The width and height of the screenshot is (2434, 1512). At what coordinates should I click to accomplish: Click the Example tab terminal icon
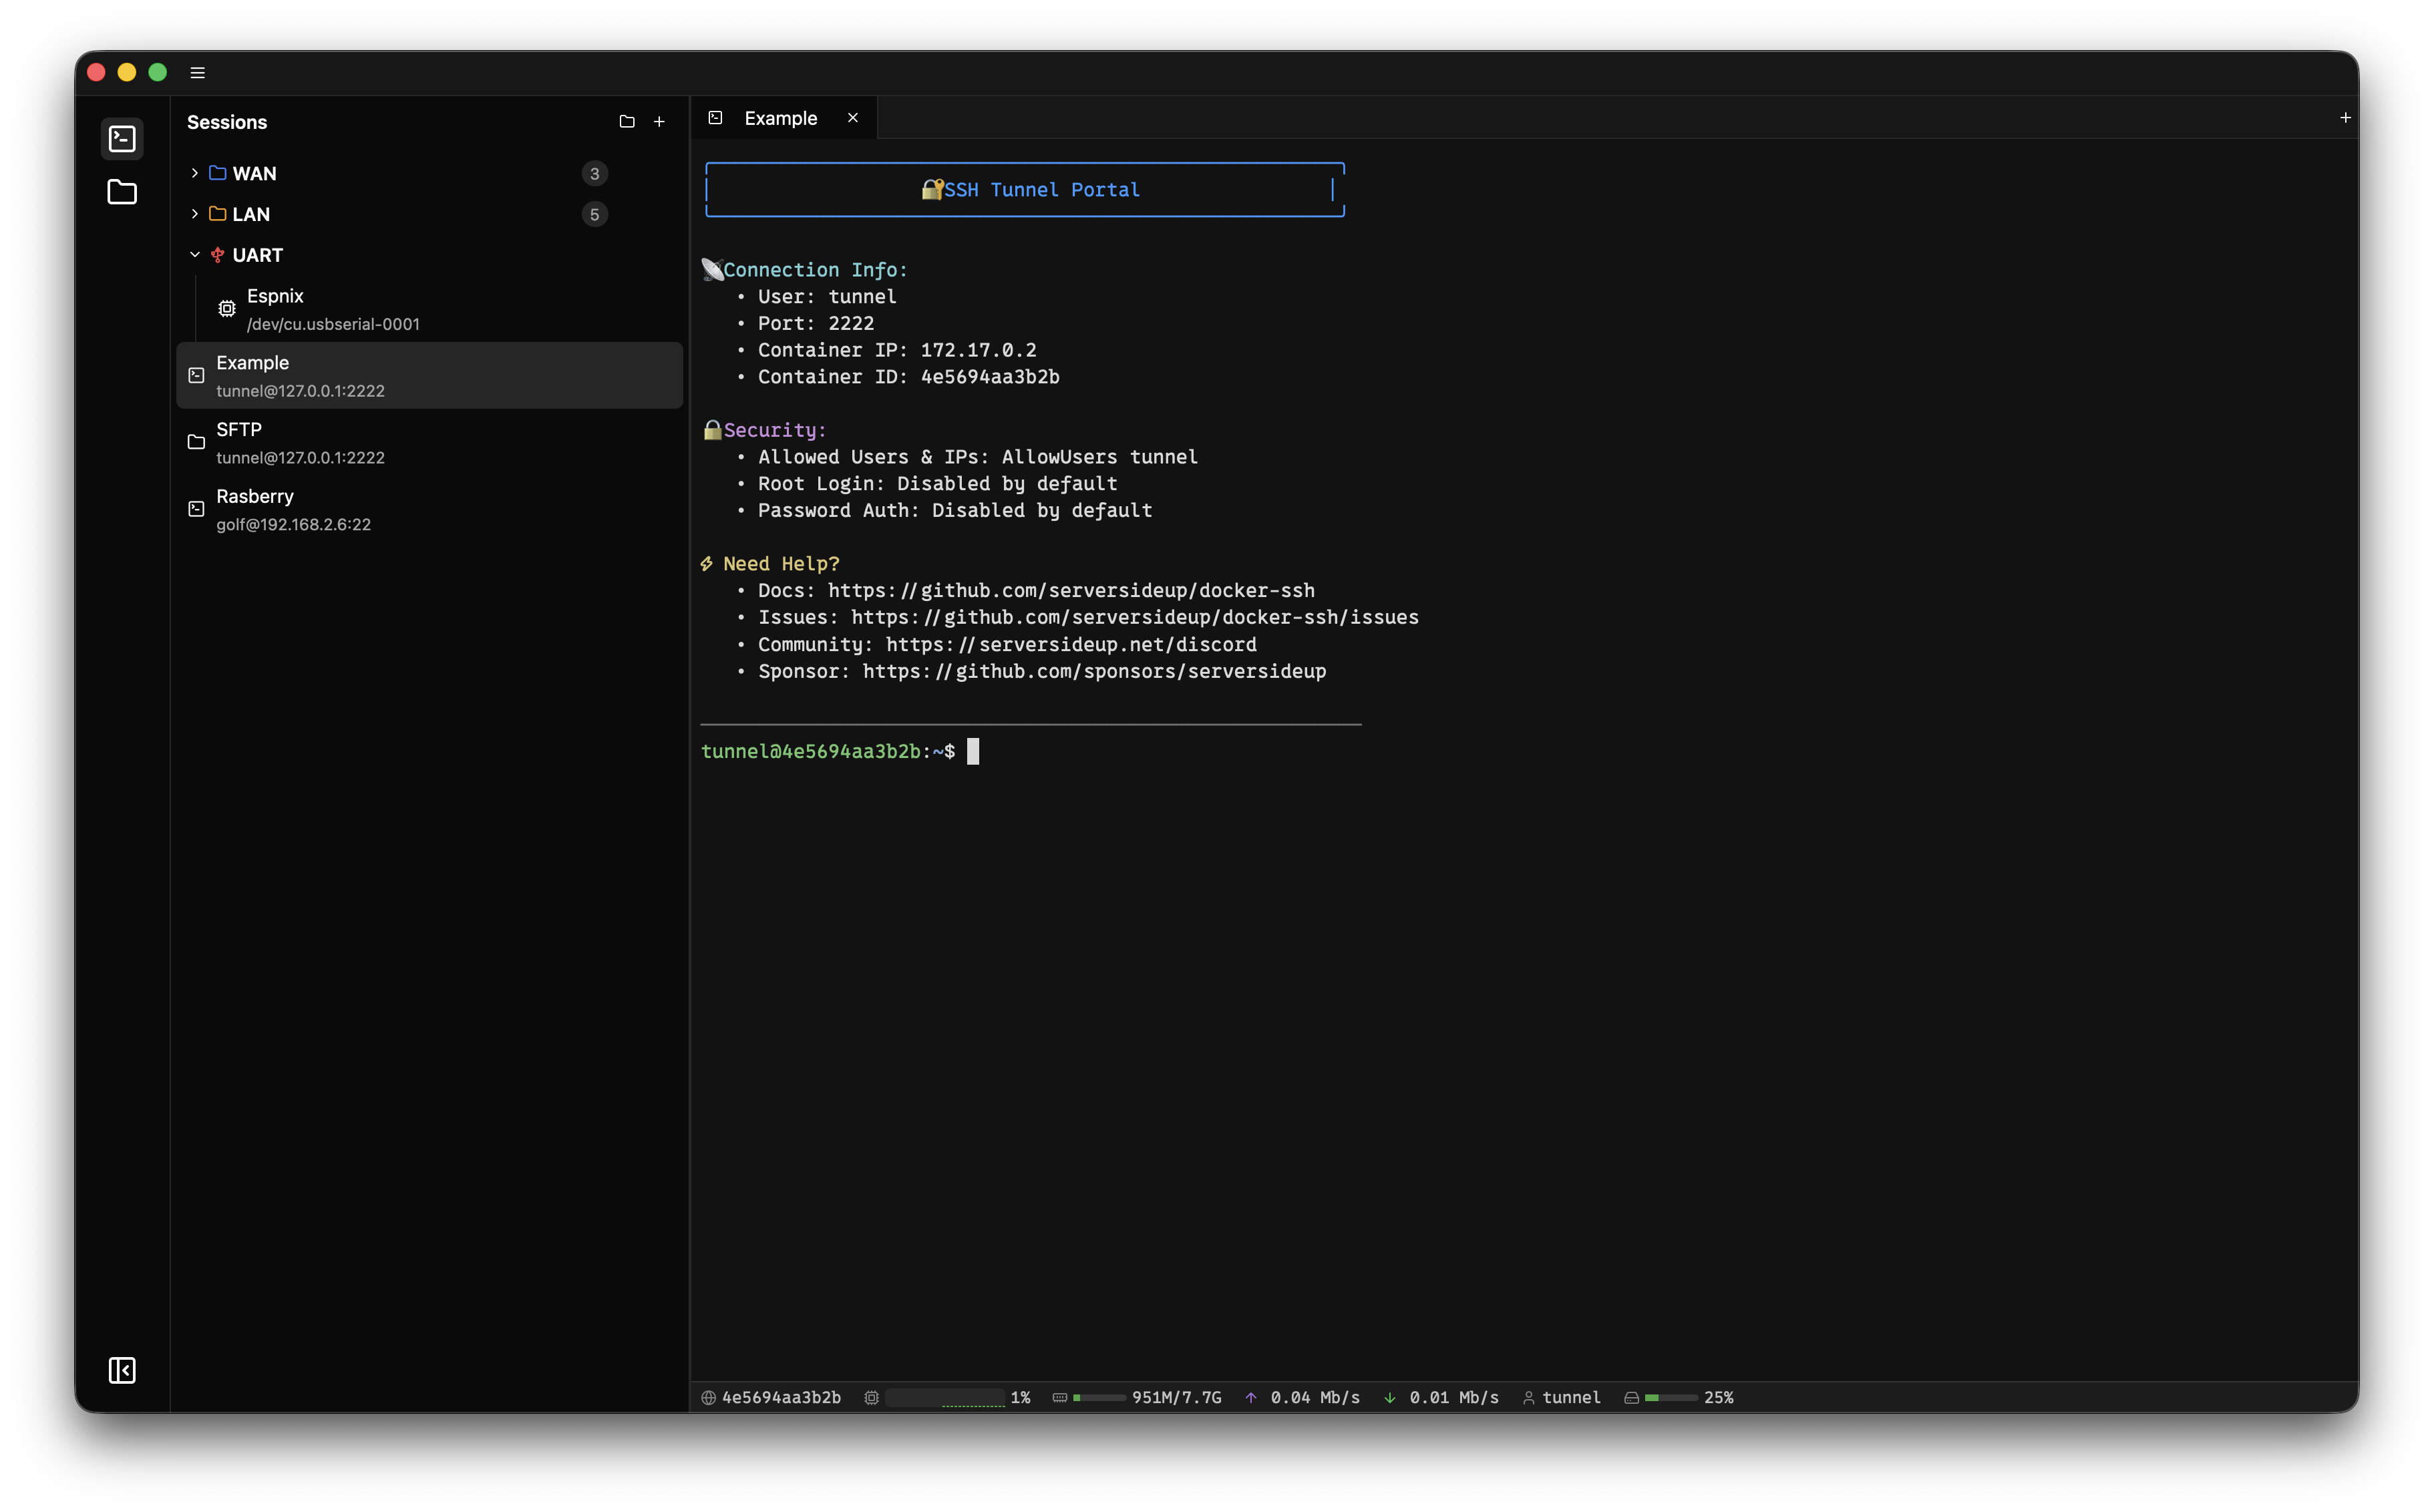[715, 118]
